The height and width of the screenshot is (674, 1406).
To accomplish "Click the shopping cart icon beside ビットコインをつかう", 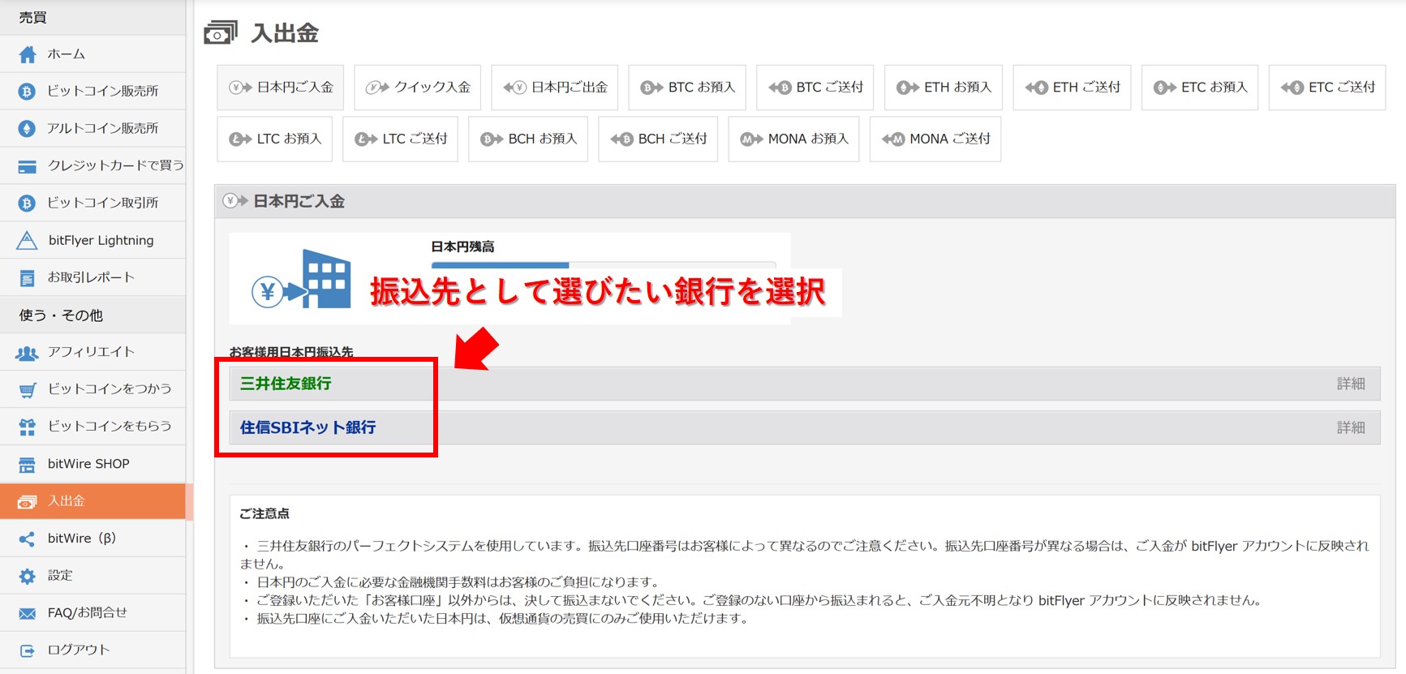I will (x=28, y=390).
